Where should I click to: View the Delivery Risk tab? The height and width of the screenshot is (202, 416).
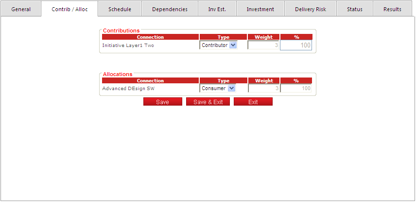click(311, 9)
